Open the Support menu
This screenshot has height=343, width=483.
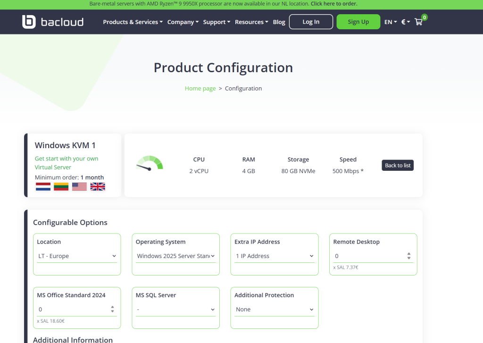(x=217, y=22)
